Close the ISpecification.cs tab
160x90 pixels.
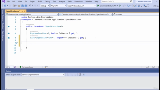coord(25,11)
